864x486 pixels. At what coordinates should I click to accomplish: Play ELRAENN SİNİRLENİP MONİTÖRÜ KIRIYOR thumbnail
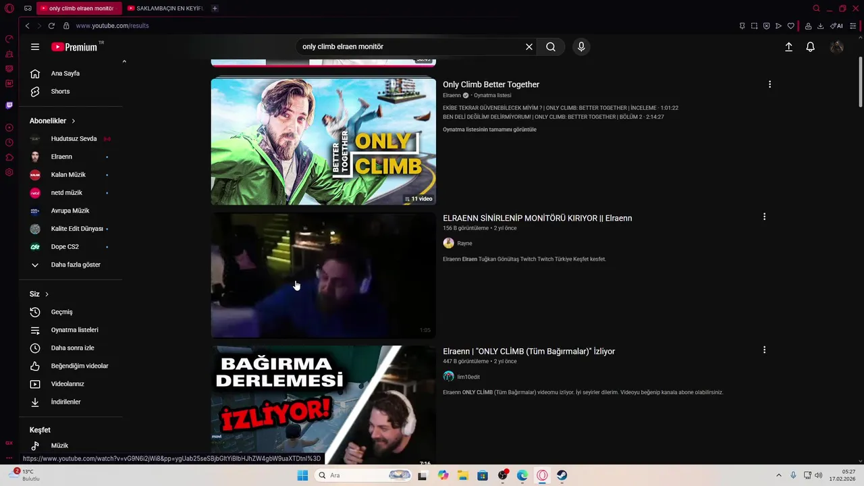coord(323,275)
